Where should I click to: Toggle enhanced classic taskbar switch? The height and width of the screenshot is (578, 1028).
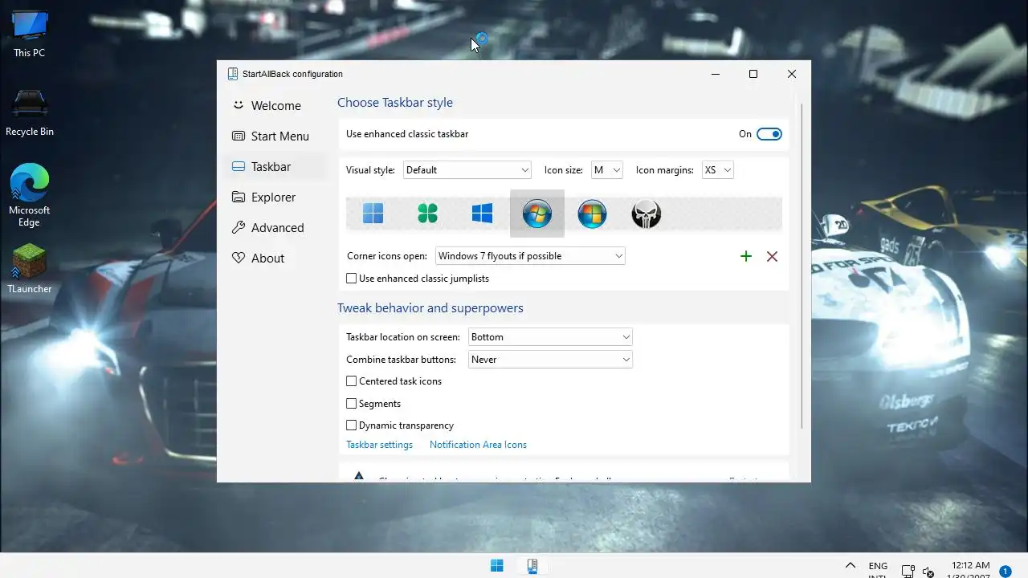point(769,134)
